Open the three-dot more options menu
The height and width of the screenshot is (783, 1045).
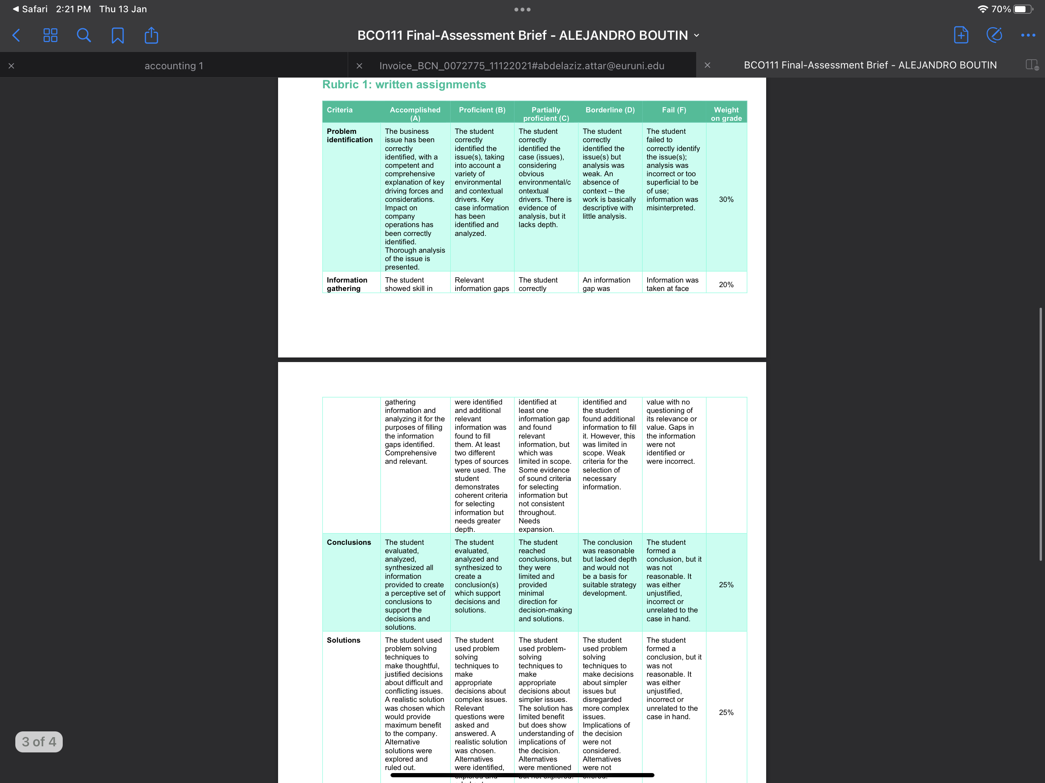[1028, 36]
